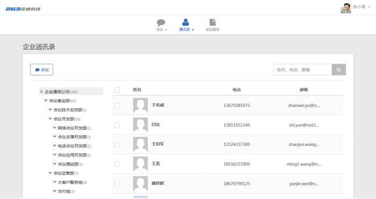Toggle the select-all checkbox in table header

tap(117, 90)
